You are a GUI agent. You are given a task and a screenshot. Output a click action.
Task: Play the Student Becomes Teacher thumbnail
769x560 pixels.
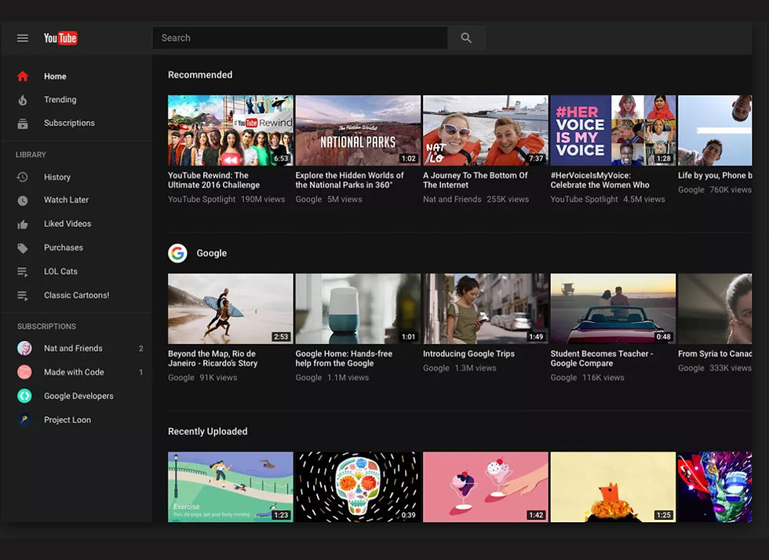613,309
